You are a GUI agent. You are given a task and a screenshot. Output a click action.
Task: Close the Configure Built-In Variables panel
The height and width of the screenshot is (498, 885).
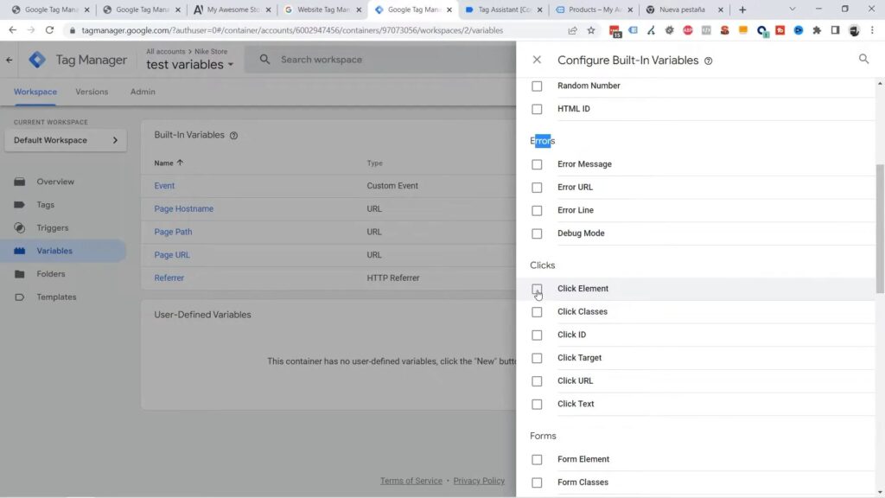[x=537, y=60]
